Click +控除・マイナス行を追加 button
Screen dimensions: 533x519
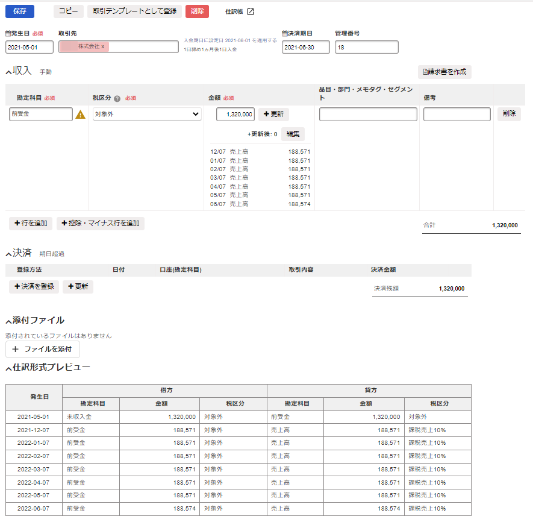coord(101,223)
